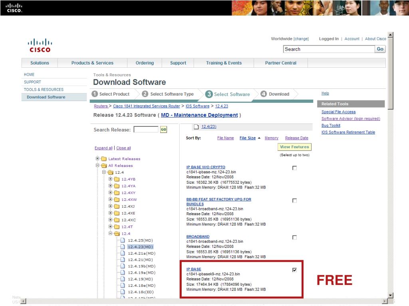The height and width of the screenshot is (306, 409).
Task: Expand the 12.4YA tree node
Action: 110,186
